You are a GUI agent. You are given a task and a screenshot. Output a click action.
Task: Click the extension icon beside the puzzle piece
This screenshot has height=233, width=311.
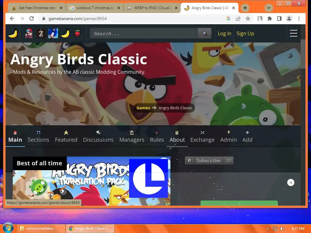(x=260, y=19)
